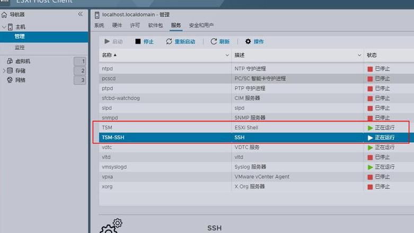Viewport: 414px width, 233px height.
Task: Click the 启动 start service button
Action: click(x=113, y=41)
